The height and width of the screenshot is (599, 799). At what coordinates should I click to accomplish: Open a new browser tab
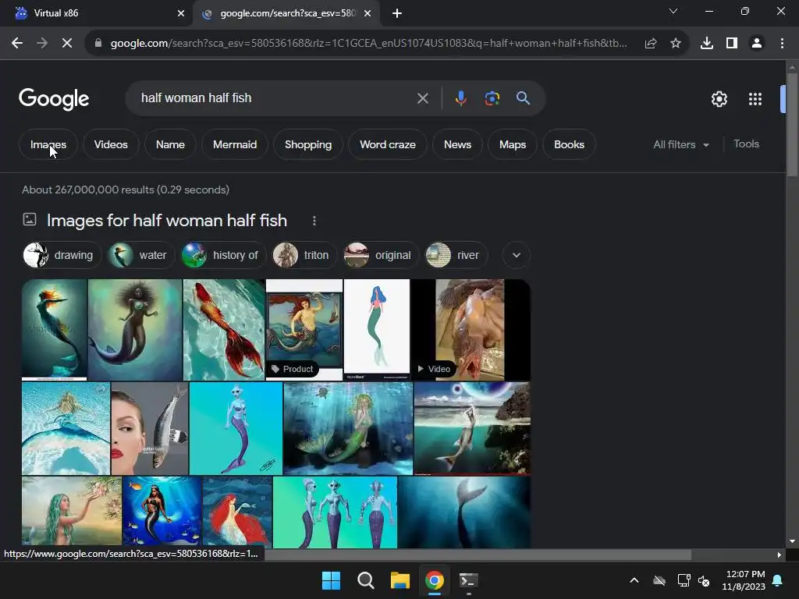pos(397,13)
